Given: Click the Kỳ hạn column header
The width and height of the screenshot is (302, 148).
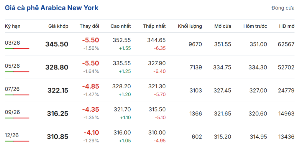Looking at the screenshot, I should 13,26.
